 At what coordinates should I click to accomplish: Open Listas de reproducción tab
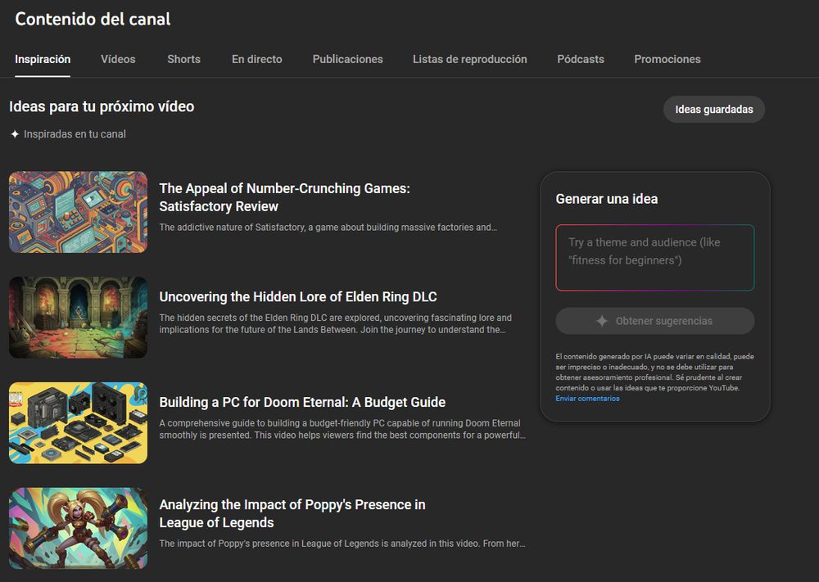point(470,59)
